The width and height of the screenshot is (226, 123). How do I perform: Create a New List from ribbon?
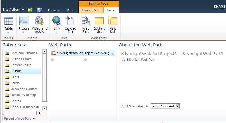pyautogui.click(x=113, y=25)
